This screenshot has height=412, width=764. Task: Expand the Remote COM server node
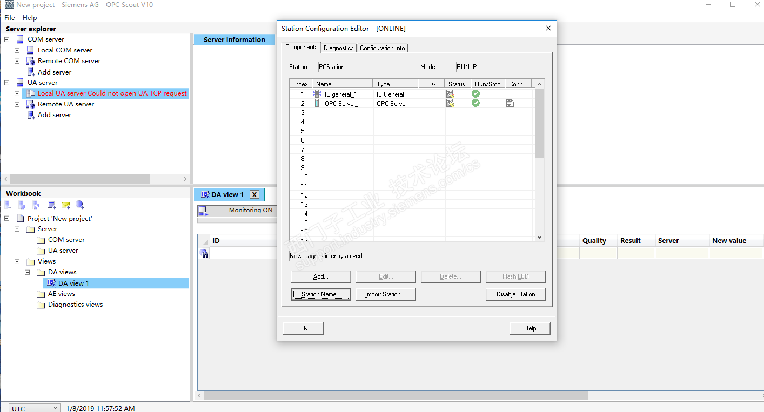point(17,61)
